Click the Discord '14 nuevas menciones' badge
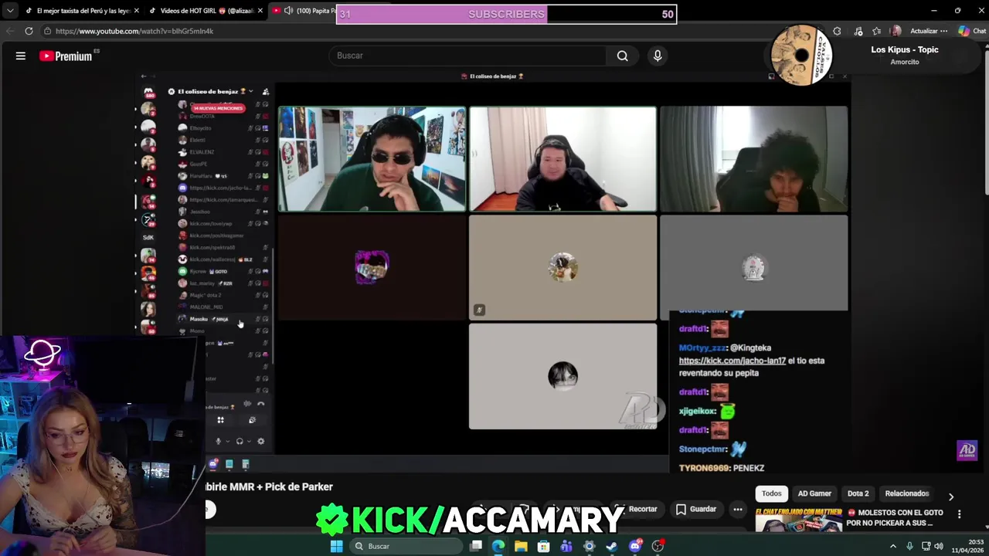Image resolution: width=989 pixels, height=556 pixels. click(x=218, y=108)
